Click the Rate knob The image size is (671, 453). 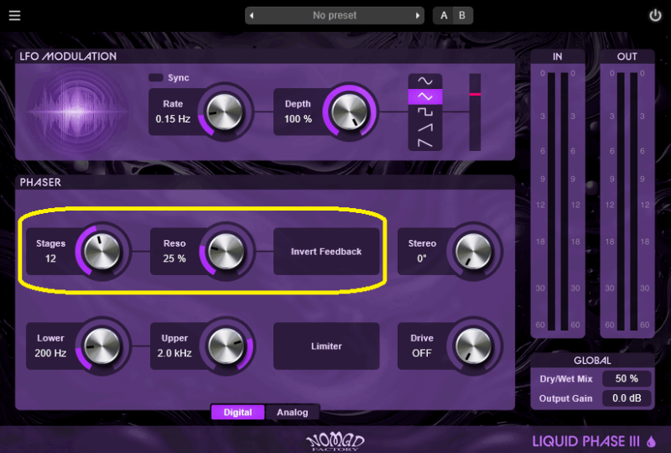tap(225, 112)
